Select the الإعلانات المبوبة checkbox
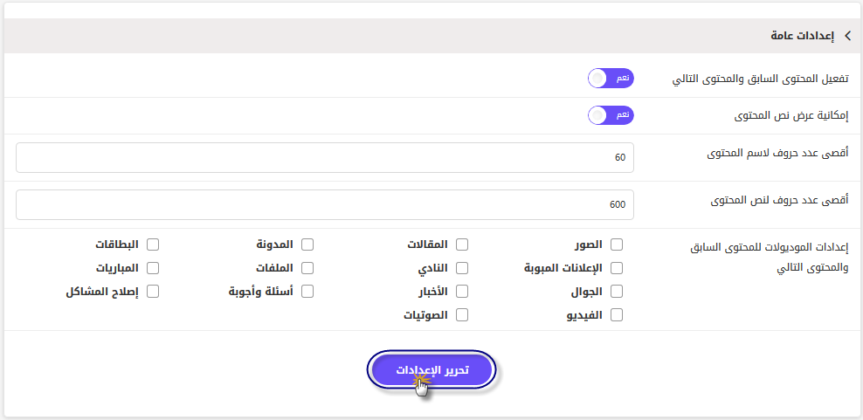The height and width of the screenshot is (420, 863). (617, 268)
